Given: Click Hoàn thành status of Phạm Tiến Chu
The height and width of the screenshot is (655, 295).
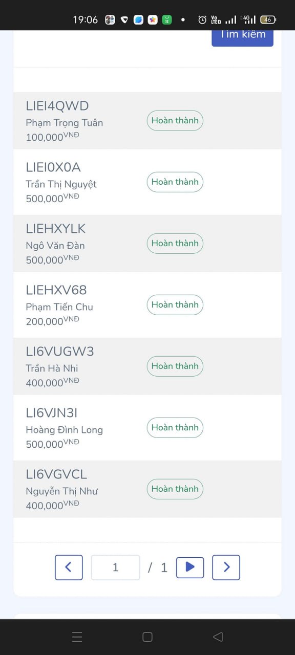Looking at the screenshot, I should 175,304.
